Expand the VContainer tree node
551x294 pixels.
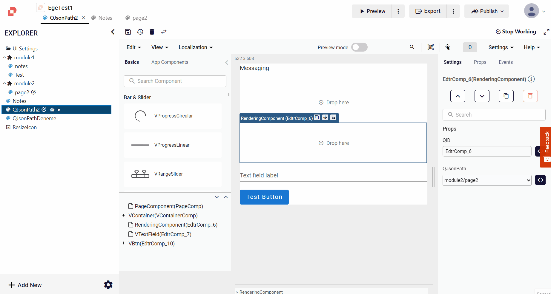124,215
